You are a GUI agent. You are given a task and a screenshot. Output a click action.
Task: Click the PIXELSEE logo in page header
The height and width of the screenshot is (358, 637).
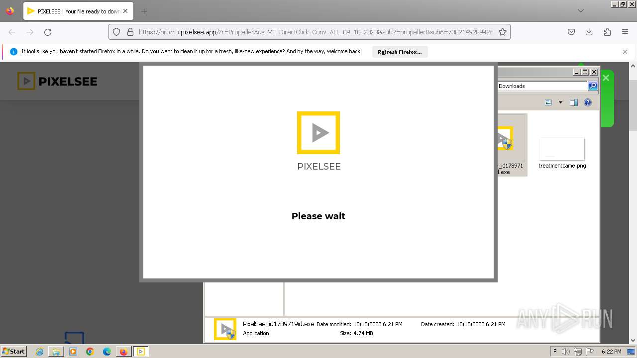tap(57, 81)
